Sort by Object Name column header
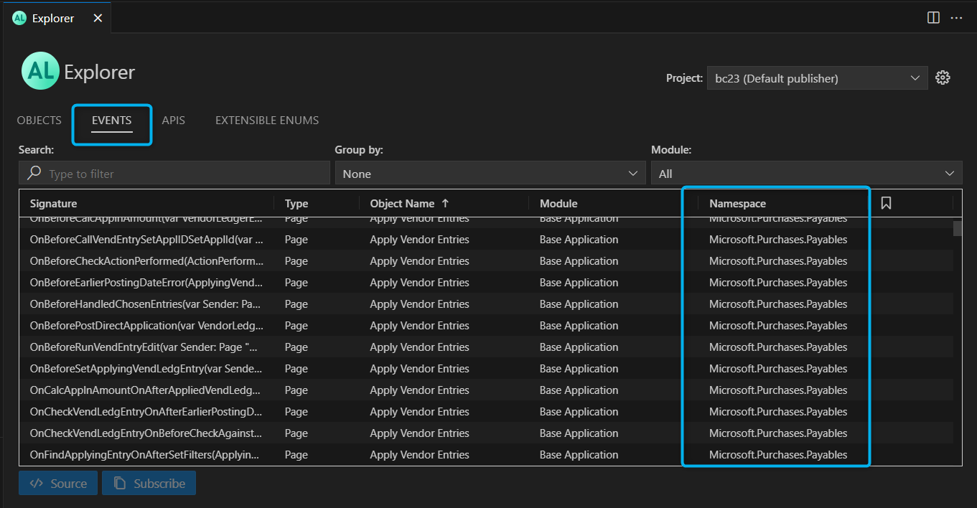This screenshot has height=508, width=977. tap(402, 203)
